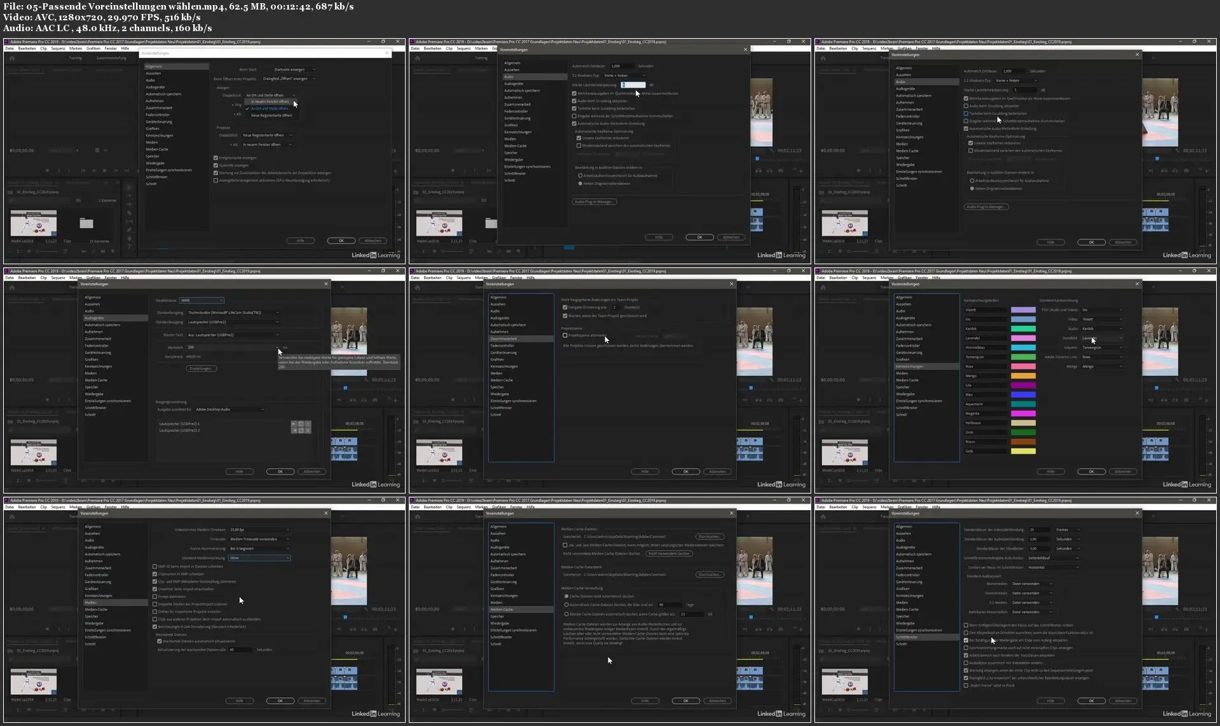Click the Home icon in the Allgemein frame
Image resolution: width=1220 pixels, height=726 pixels.
click(12, 58)
